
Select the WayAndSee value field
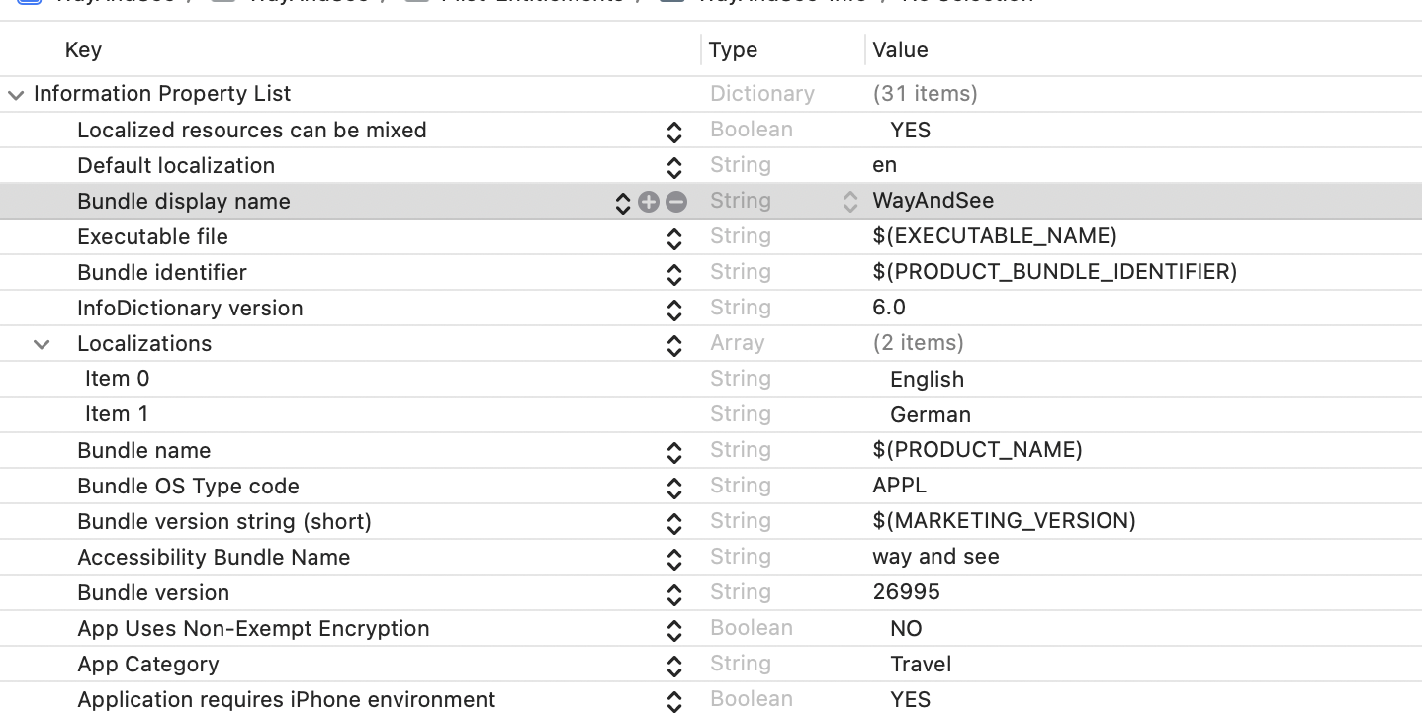[933, 201]
